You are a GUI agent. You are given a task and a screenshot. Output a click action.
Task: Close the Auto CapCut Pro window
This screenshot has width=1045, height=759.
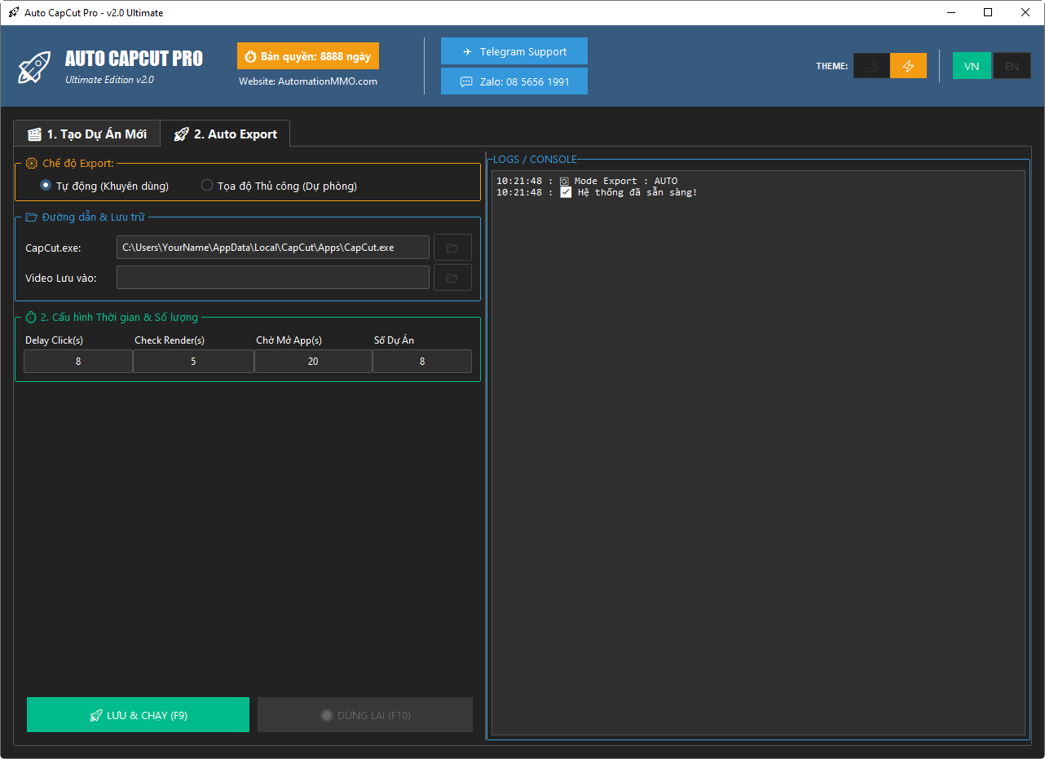point(1025,12)
